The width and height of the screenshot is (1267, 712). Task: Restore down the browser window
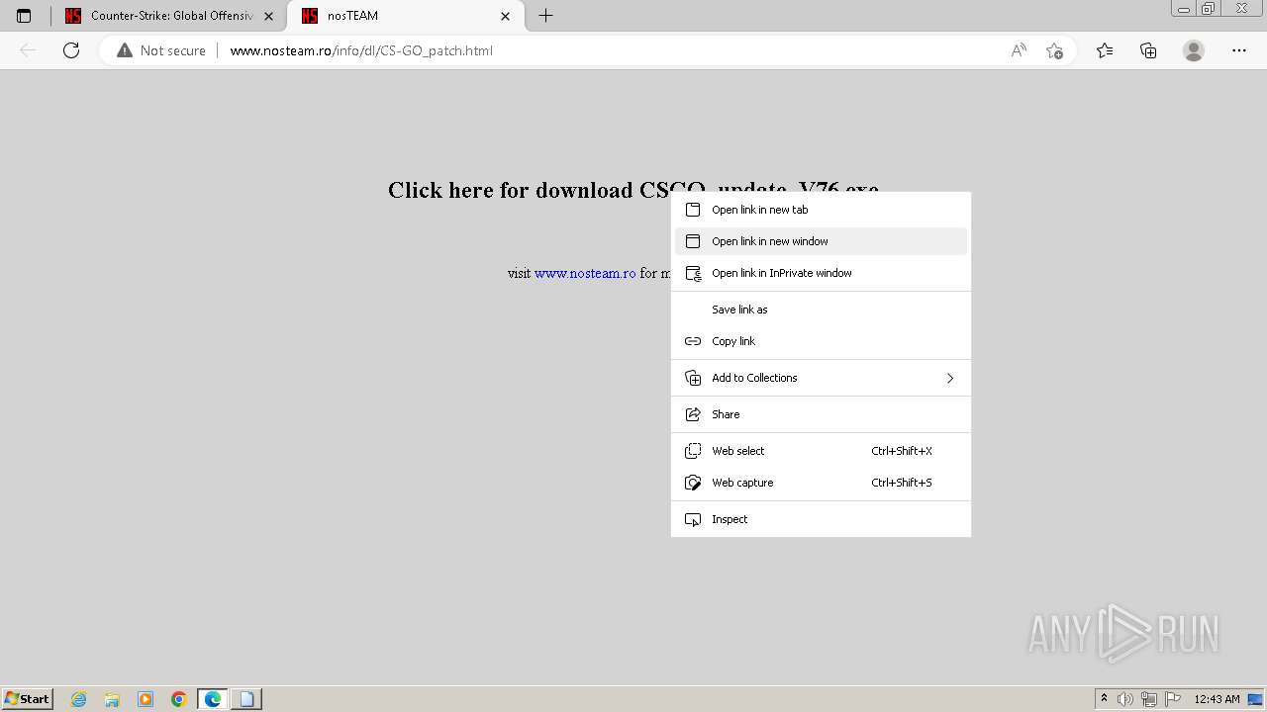pos(1208,9)
